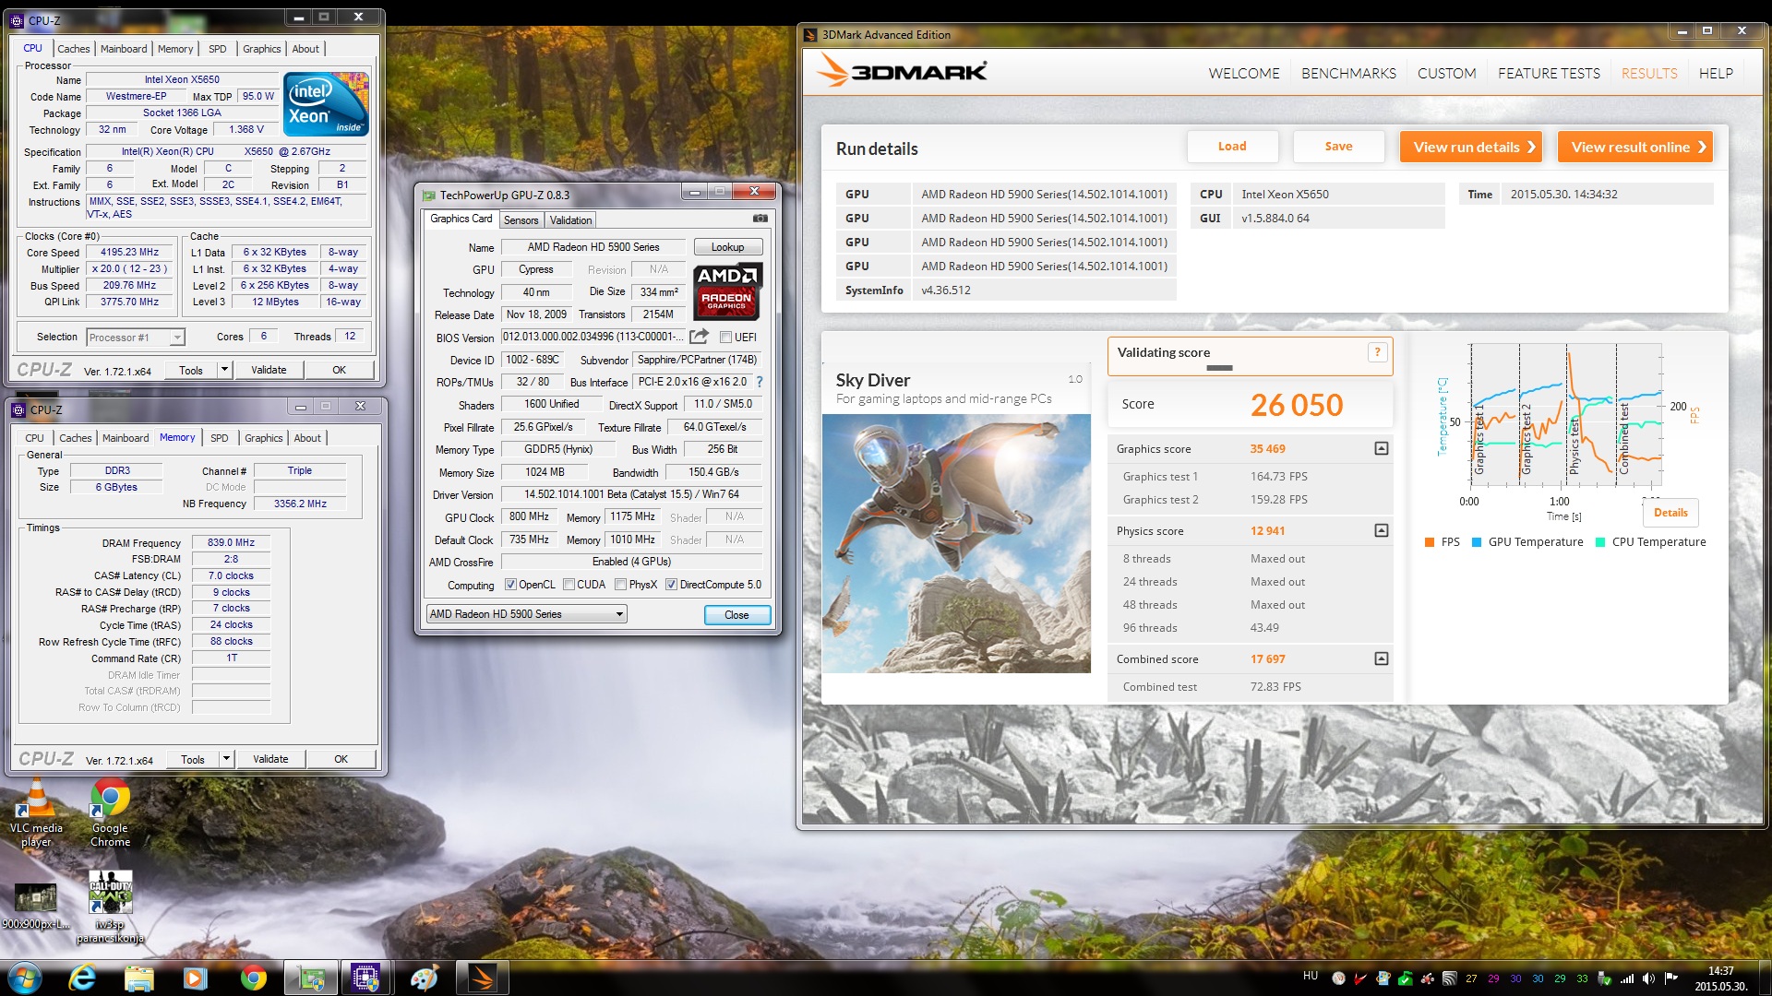Click the GPU Temperature blue legend swatch
Viewport: 1772px width, 996px height.
click(x=1477, y=542)
